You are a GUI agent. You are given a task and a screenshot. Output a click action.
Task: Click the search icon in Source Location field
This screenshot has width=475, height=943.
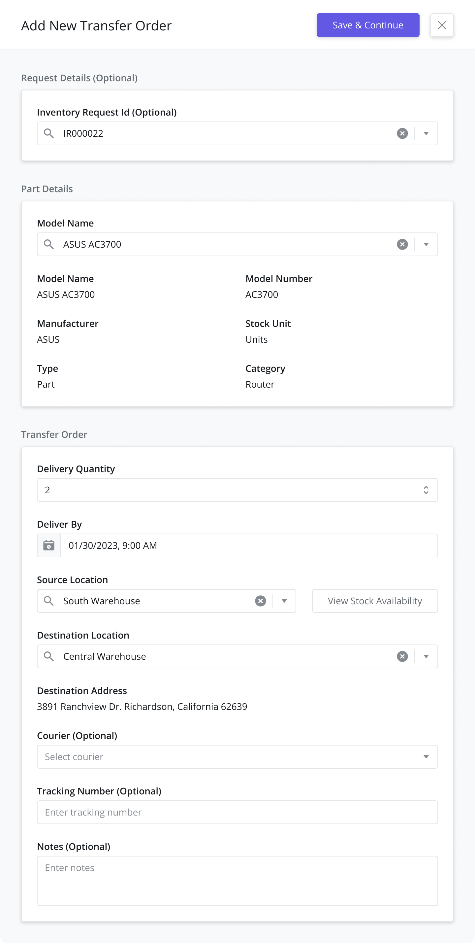click(48, 601)
